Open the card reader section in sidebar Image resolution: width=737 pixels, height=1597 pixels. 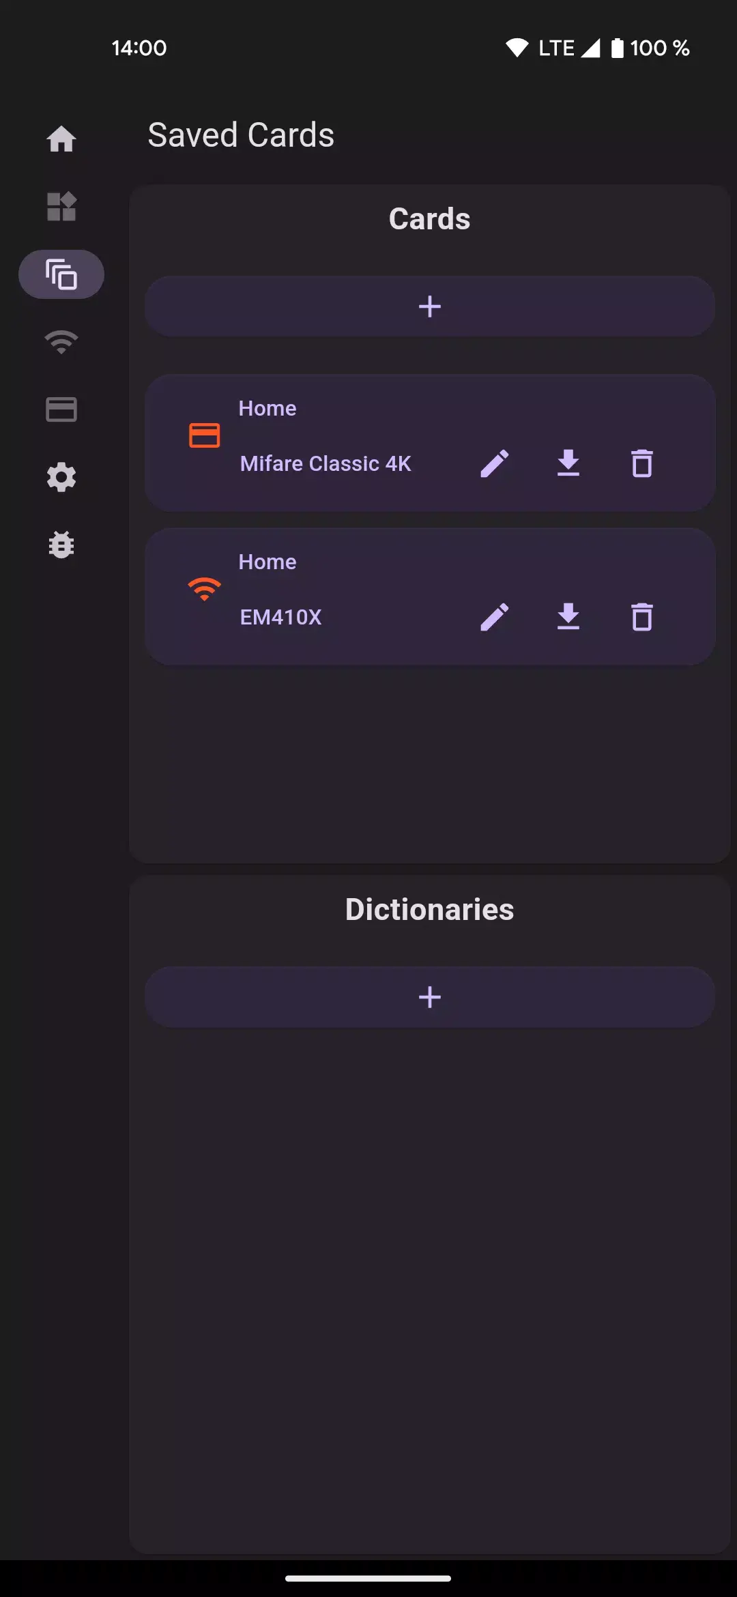61,409
